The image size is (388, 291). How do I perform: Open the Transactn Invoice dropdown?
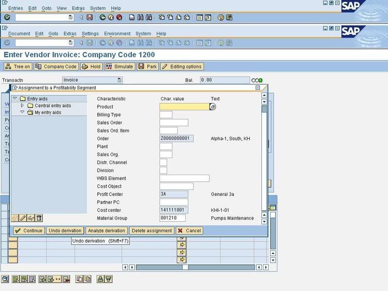pos(119,80)
